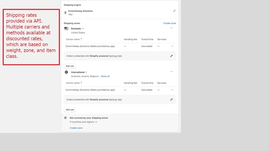The image size is (269, 151).
Task: Click the United States zone subtitle
Action: point(78,33)
